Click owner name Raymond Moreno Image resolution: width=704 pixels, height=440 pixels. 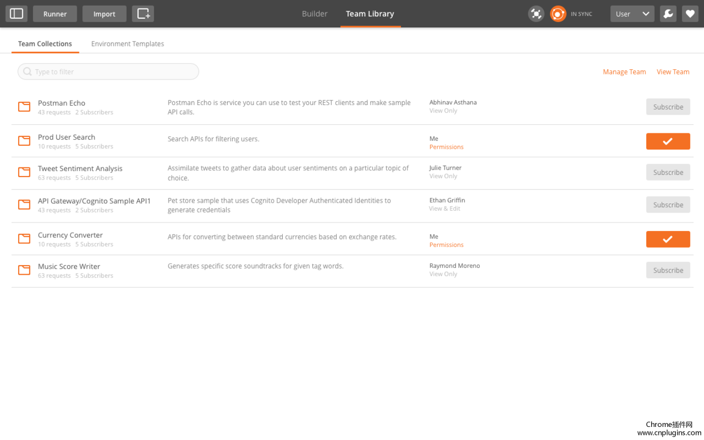point(455,266)
